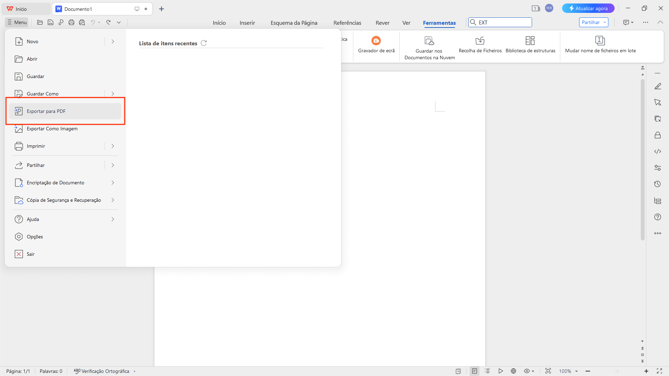669x376 pixels.
Task: Click Sair in the file menu
Action: point(65,254)
